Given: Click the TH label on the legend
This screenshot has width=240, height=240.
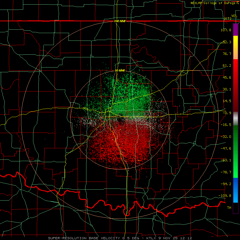Looking at the screenshot, I should (229, 208).
